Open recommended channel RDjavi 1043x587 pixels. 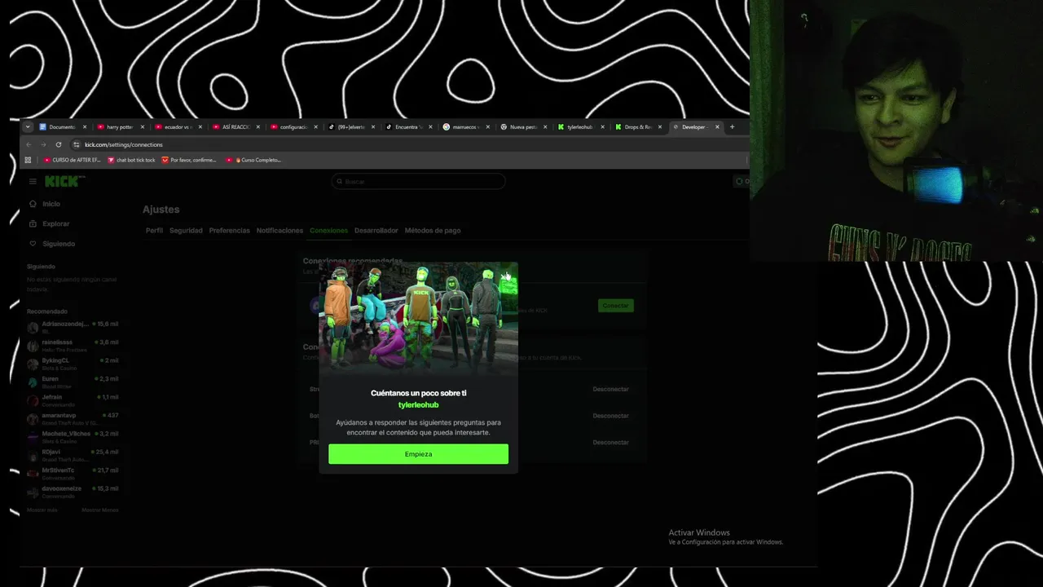[x=73, y=455]
